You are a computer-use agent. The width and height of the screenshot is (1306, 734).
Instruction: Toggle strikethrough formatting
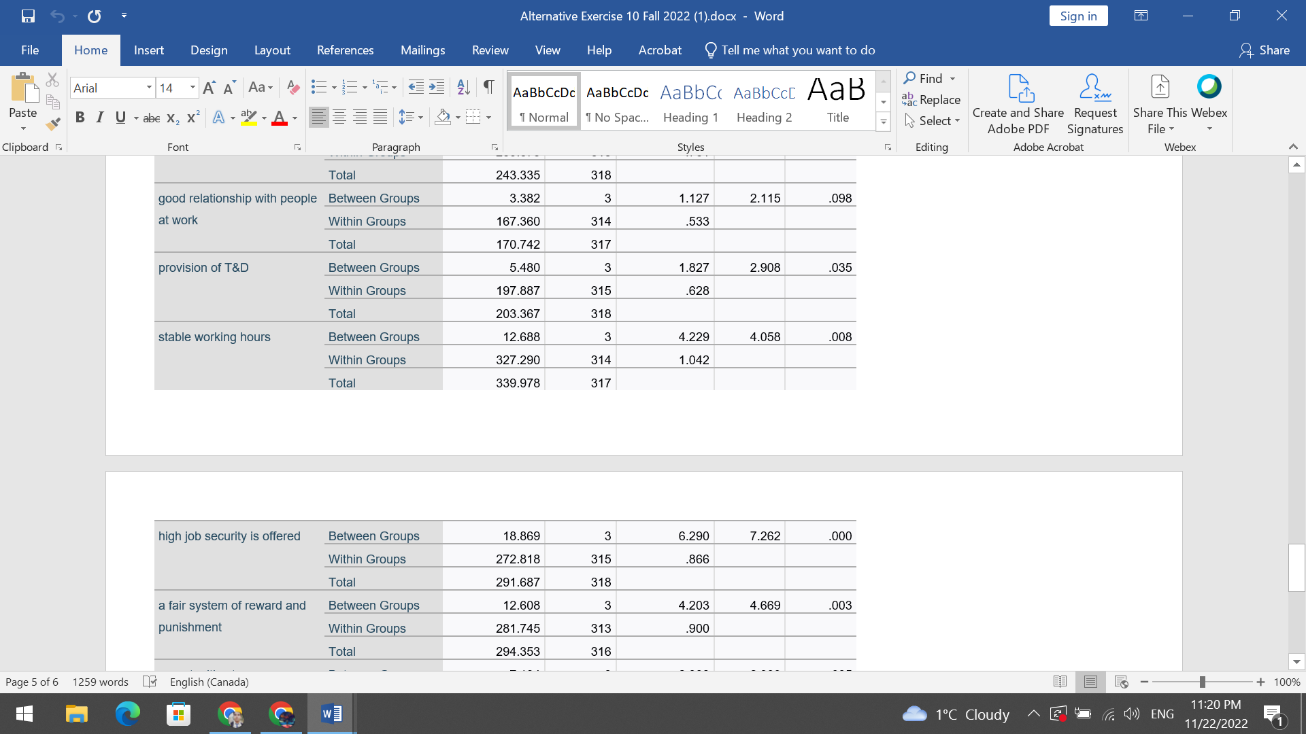click(151, 117)
